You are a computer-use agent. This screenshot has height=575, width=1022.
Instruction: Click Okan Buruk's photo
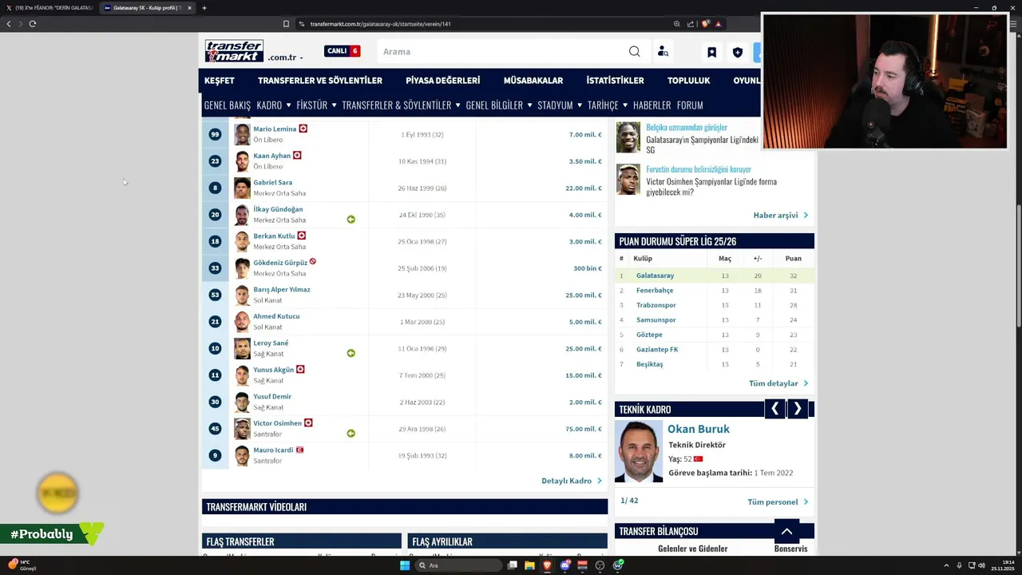[639, 452]
